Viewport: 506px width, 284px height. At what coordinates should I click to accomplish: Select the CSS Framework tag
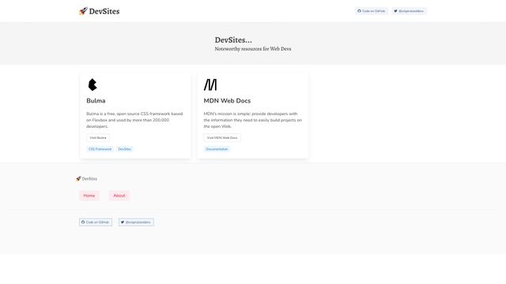(100, 149)
